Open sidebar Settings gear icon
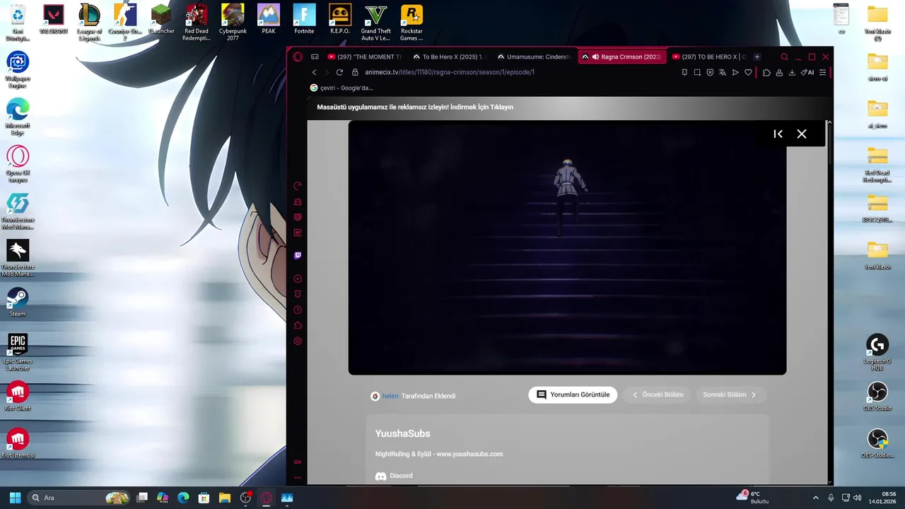Image resolution: width=905 pixels, height=509 pixels. [298, 341]
